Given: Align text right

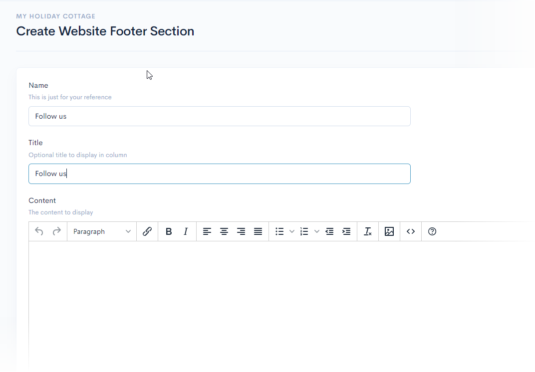Looking at the screenshot, I should (x=241, y=231).
